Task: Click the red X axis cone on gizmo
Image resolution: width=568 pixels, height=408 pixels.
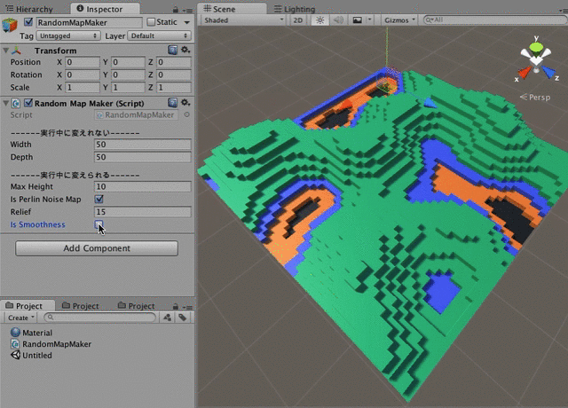Action: click(524, 72)
